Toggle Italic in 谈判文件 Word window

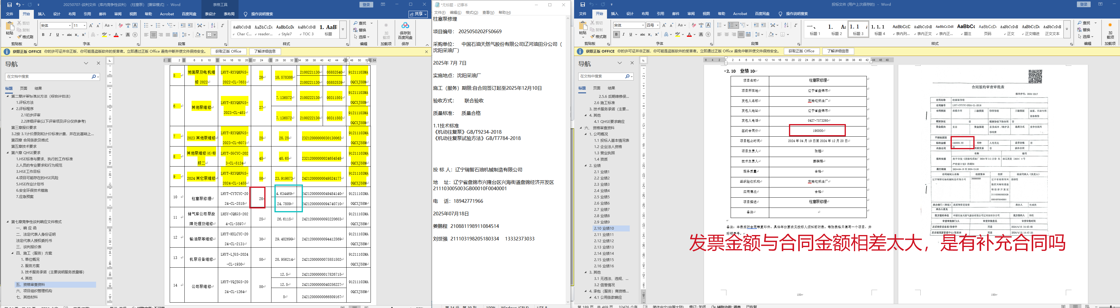[x=50, y=35]
